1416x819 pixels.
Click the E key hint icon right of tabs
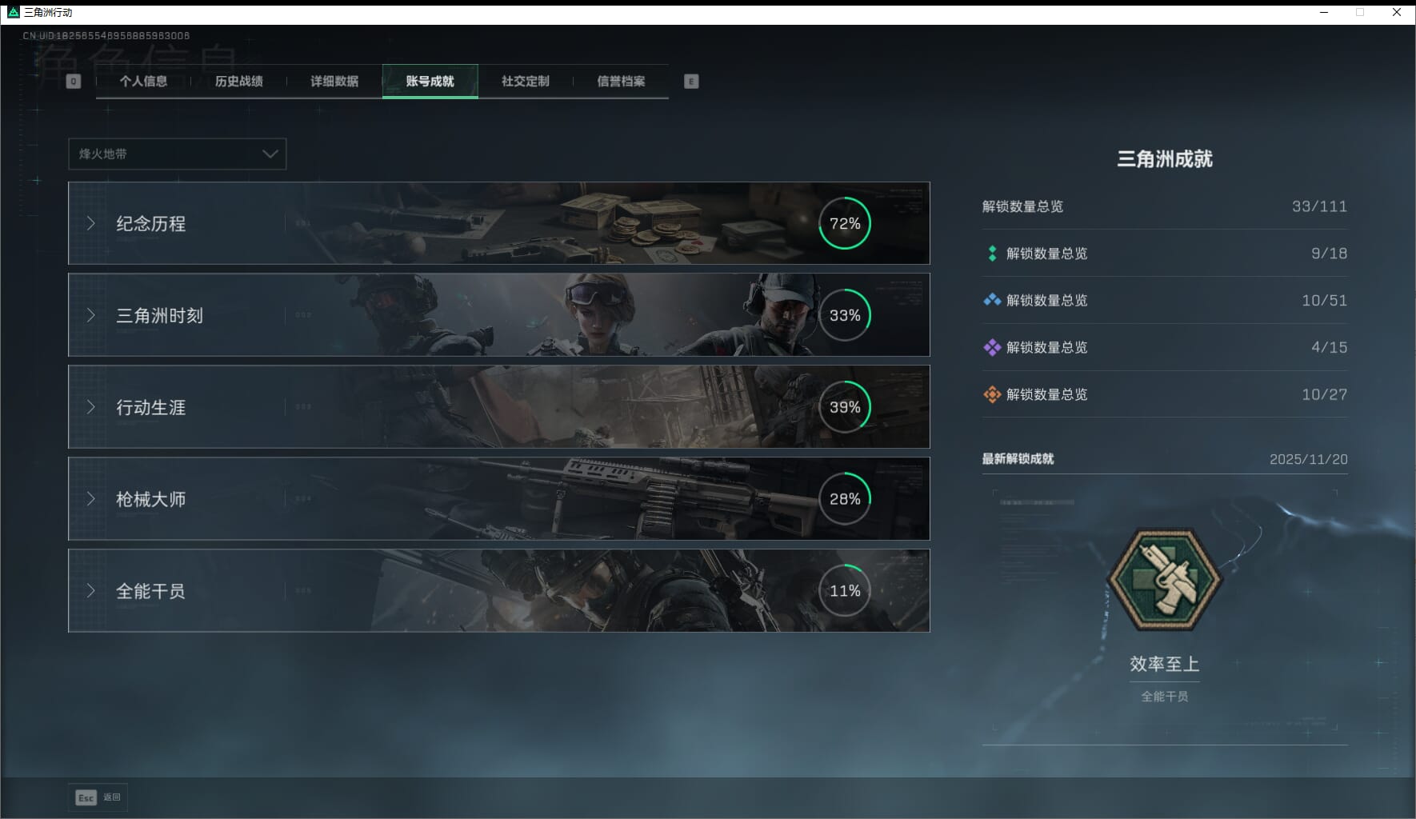(692, 82)
